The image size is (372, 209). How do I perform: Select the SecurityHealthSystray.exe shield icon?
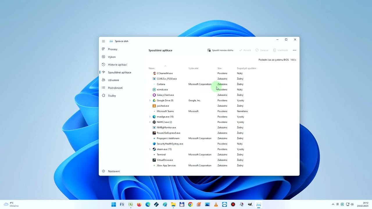pyautogui.click(x=154, y=144)
